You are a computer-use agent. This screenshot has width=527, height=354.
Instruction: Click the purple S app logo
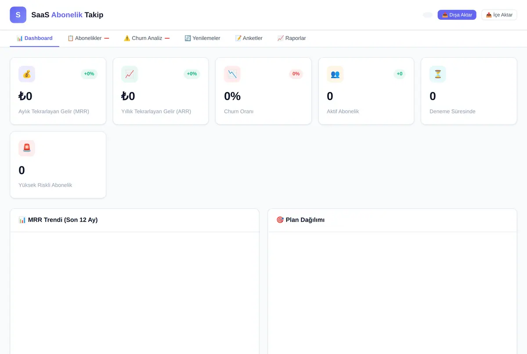click(18, 15)
